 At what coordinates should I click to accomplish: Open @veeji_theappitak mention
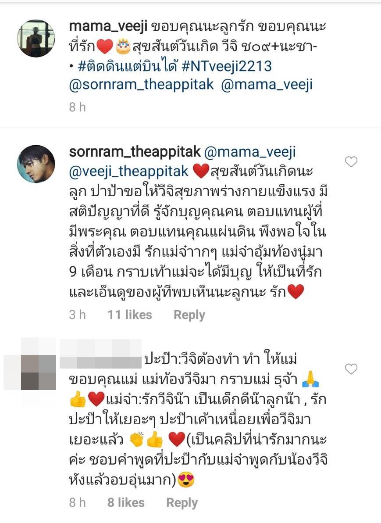click(x=128, y=171)
